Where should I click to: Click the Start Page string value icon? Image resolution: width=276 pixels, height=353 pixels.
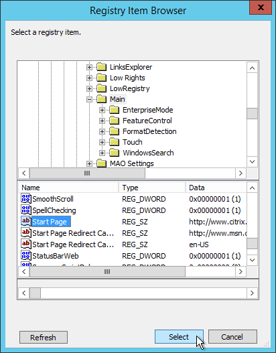point(26,222)
